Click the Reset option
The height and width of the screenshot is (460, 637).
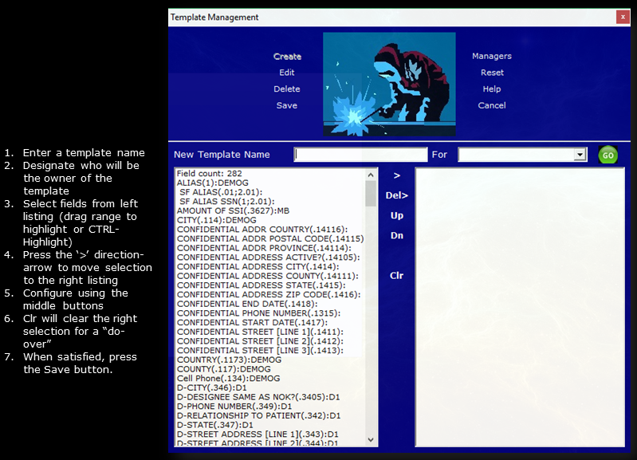point(492,73)
